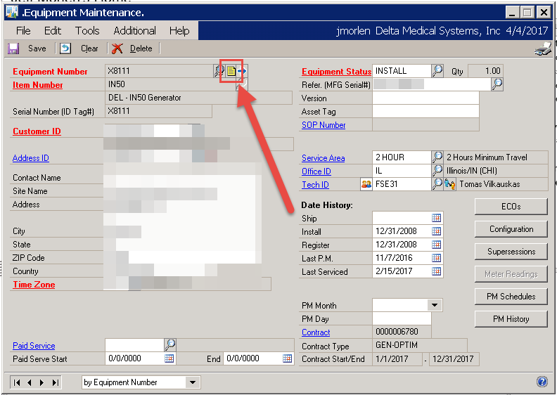The image size is (557, 395).
Task: Click the Asset Tag input field
Action: point(425,111)
